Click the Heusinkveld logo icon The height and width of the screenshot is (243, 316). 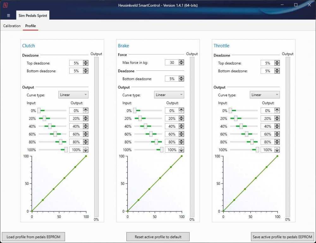coord(5,5)
